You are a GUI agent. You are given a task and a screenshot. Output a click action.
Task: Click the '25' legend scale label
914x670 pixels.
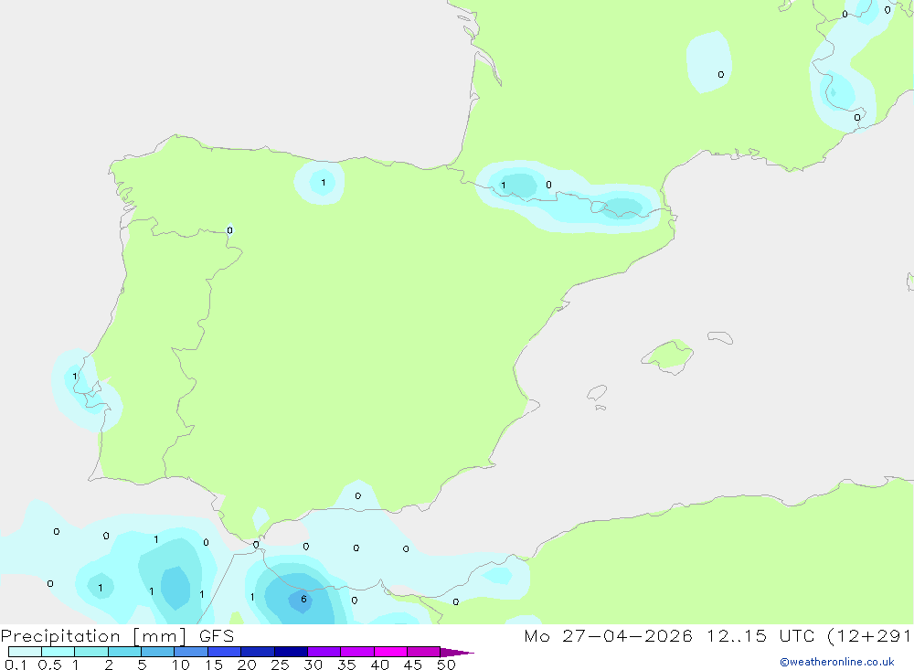click(x=280, y=665)
